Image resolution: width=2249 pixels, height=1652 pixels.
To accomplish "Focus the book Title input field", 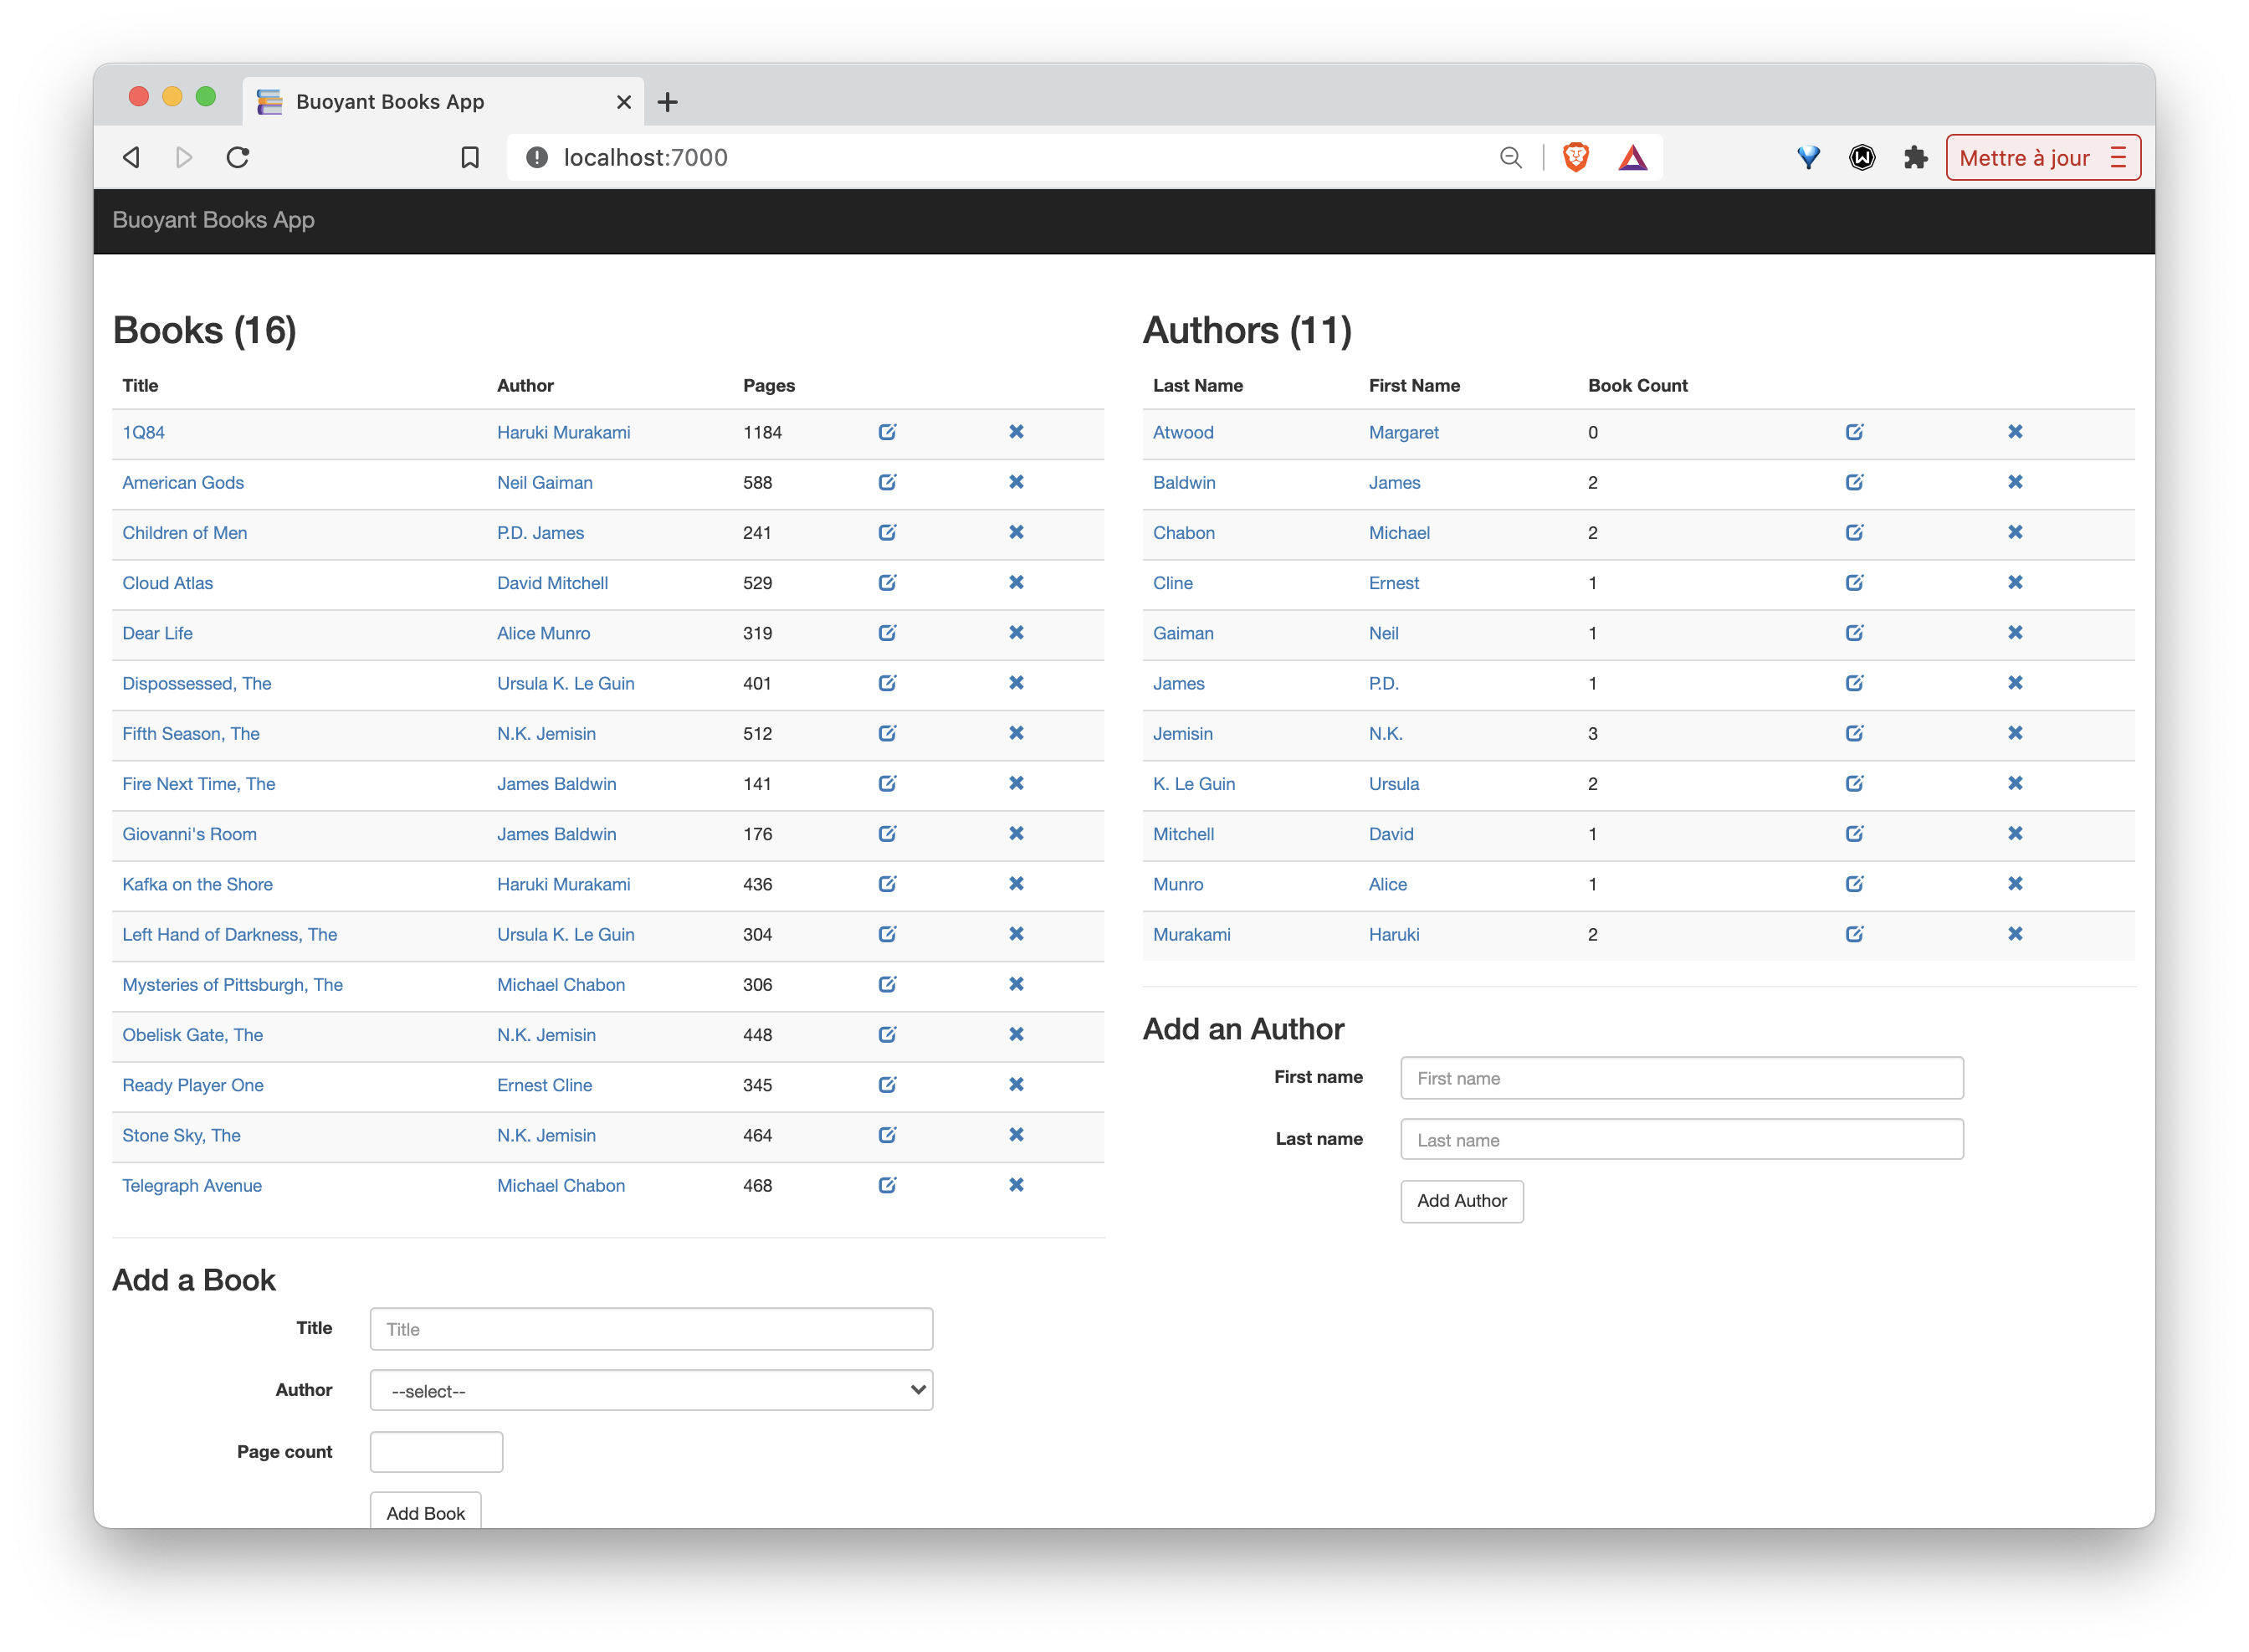I will pyautogui.click(x=651, y=1328).
